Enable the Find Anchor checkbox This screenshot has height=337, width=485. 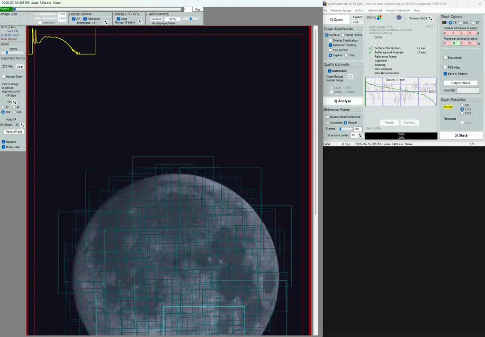tap(330, 50)
